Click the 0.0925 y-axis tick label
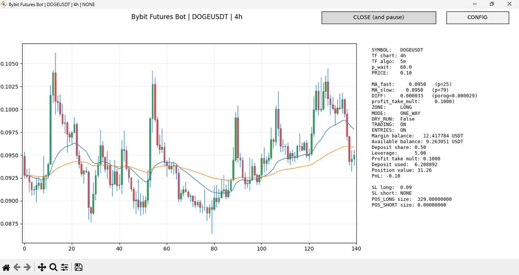Viewport: 519px width, 275px height. point(10,178)
